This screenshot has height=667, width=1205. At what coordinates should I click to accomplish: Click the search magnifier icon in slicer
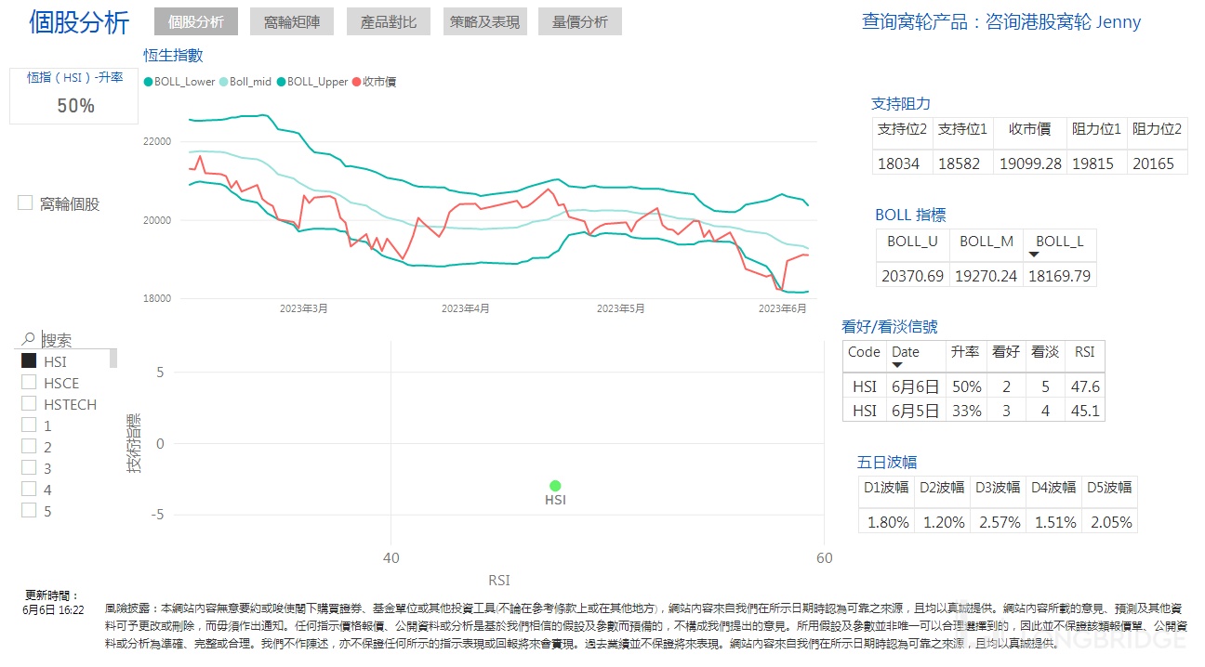pyautogui.click(x=29, y=340)
